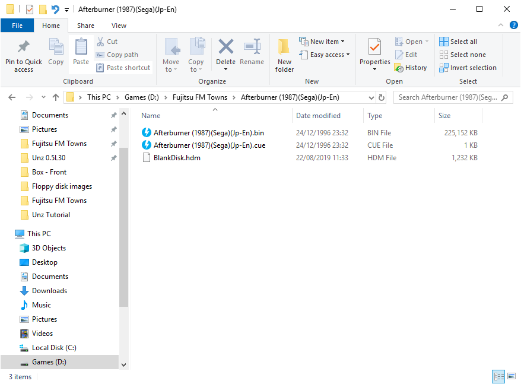
Task: Select the BlankDisk.hdm file
Action: coord(177,158)
